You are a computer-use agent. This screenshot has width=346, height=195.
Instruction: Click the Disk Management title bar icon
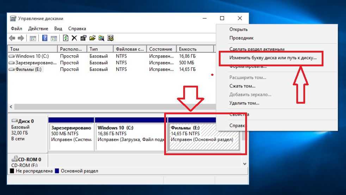13,18
